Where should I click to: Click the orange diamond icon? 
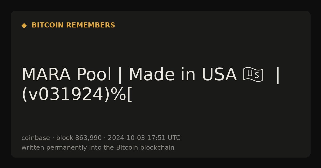(24, 26)
